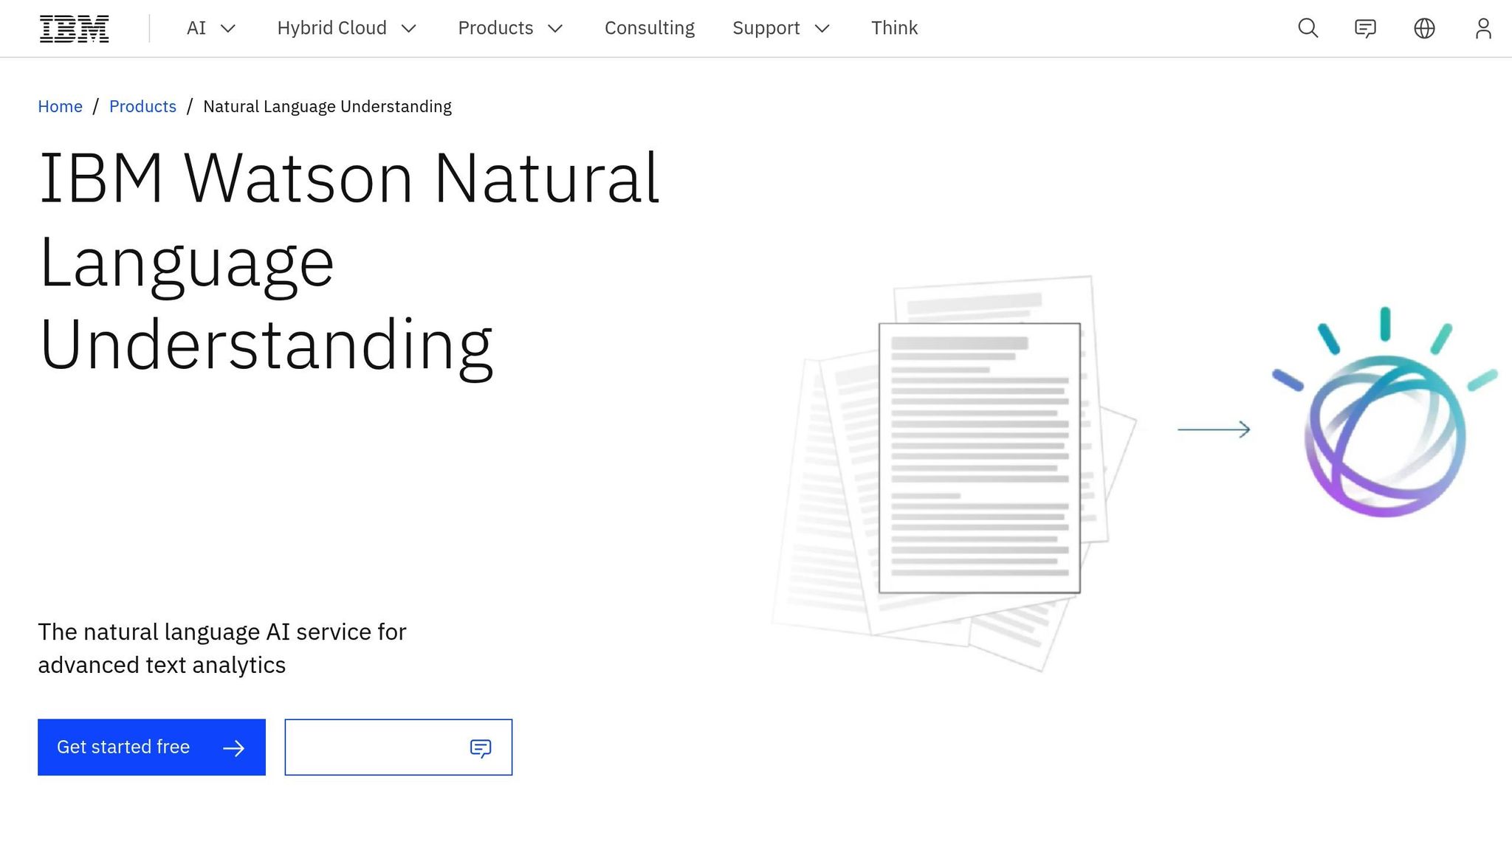The image size is (1512, 850).
Task: Click the IBM logo
Action: tap(74, 28)
